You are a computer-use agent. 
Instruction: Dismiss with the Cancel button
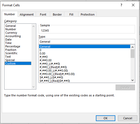(128, 118)
